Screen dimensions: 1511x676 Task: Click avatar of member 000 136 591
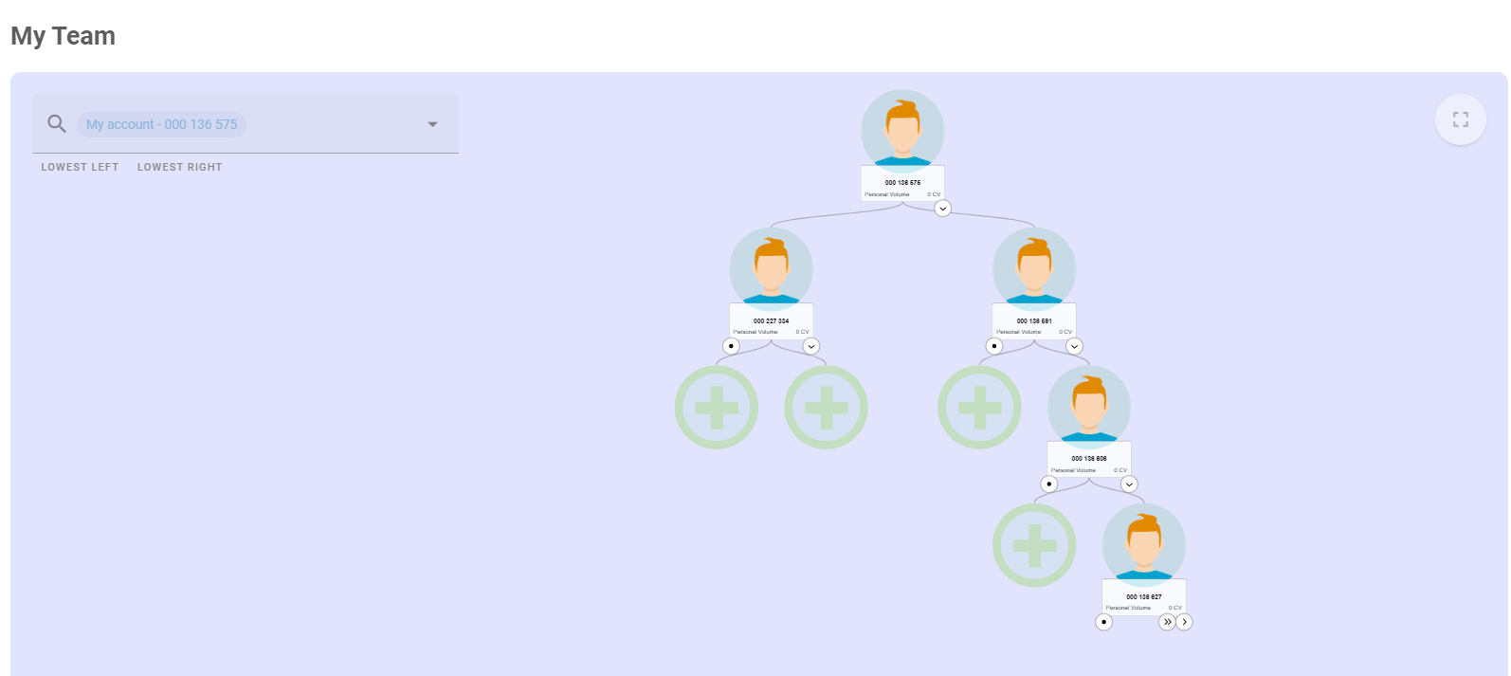(1033, 268)
